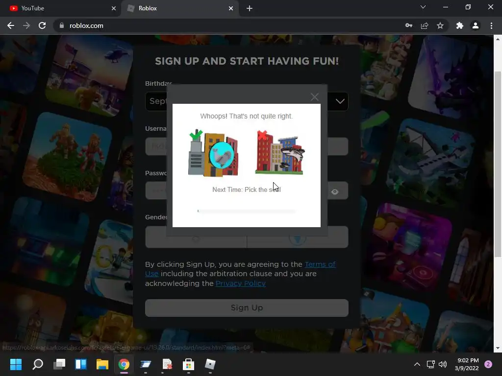Open Roblox app from taskbar
Screen dimensions: 502x376
point(210,364)
